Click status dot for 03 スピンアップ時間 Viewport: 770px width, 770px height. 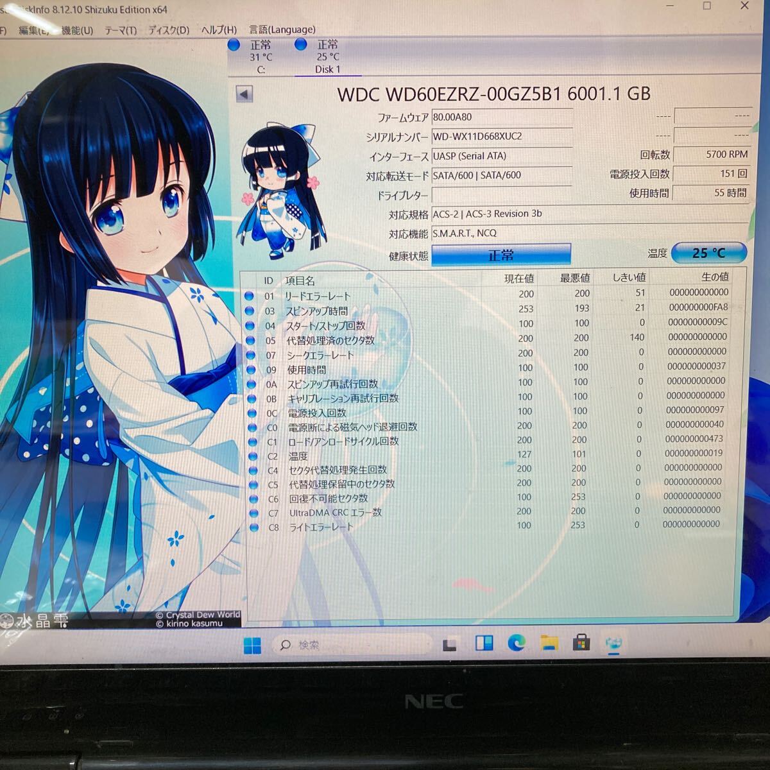[250, 311]
